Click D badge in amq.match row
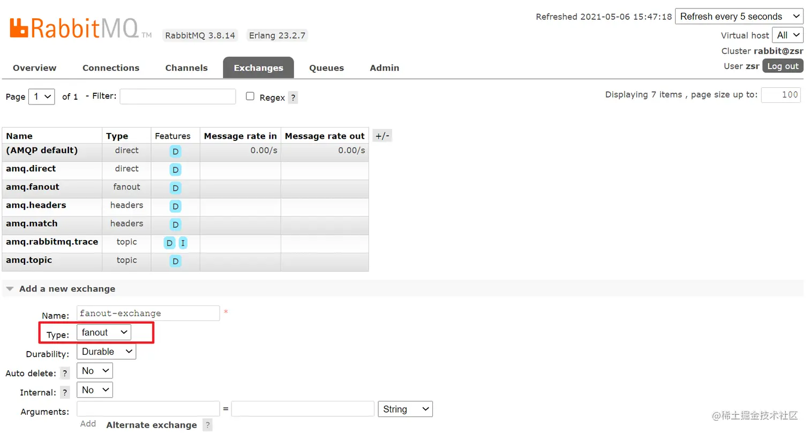This screenshot has height=433, width=810. [x=175, y=225]
